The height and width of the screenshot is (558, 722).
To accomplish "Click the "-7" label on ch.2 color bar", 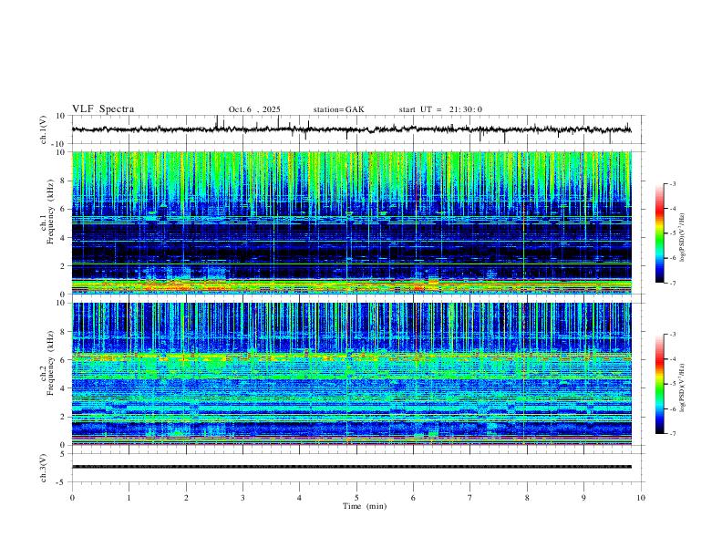I will point(673,433).
